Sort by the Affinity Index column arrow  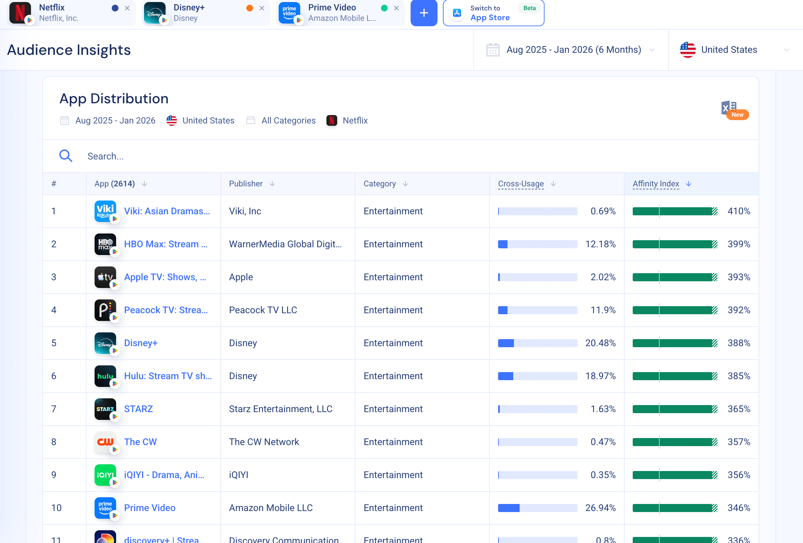pos(689,184)
